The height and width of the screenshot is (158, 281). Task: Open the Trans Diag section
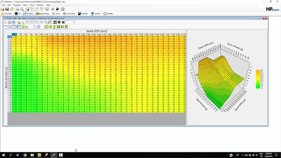(69, 14)
